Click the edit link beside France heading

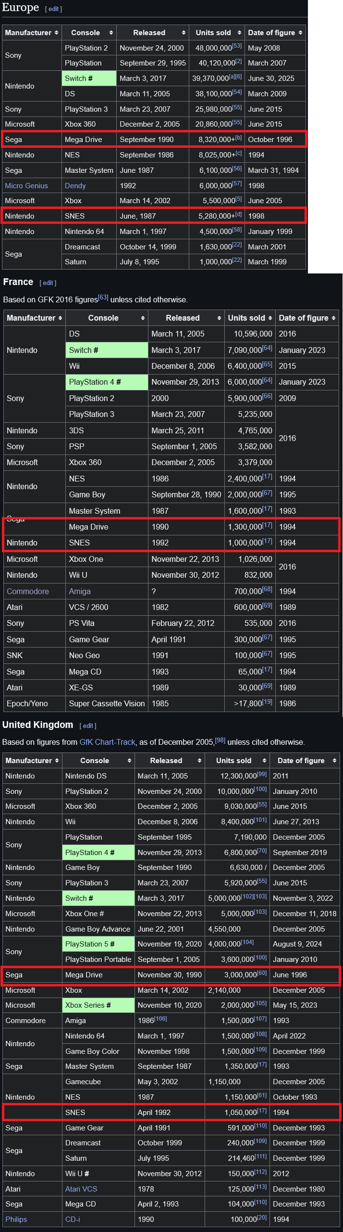[48, 283]
